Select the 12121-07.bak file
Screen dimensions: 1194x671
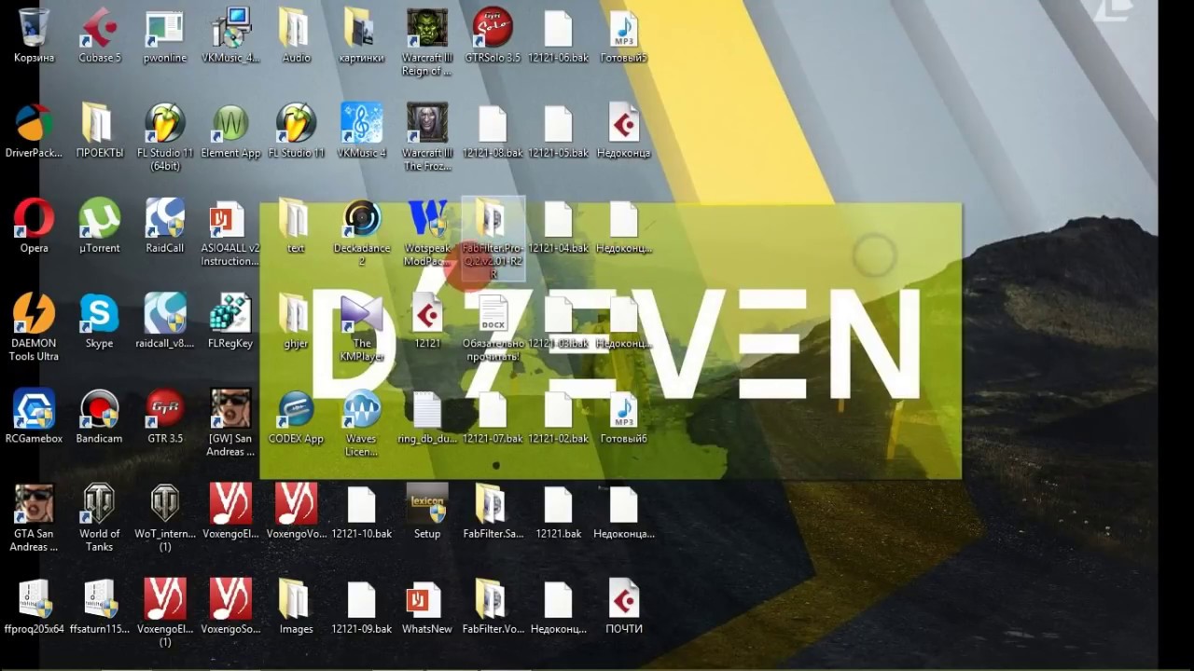[x=493, y=416]
